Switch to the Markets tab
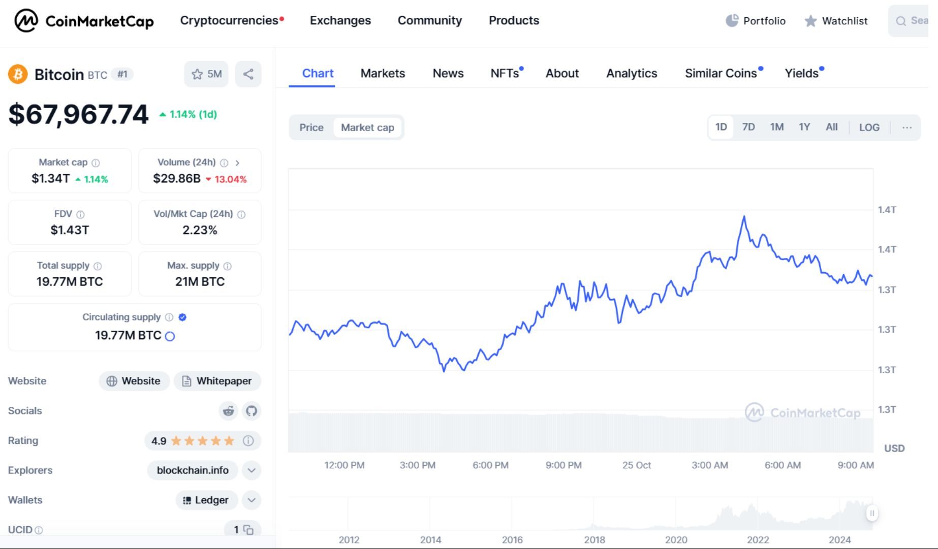 [382, 73]
